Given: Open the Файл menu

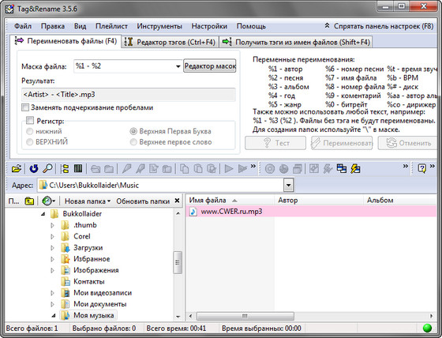Looking at the screenshot, I should [x=23, y=26].
